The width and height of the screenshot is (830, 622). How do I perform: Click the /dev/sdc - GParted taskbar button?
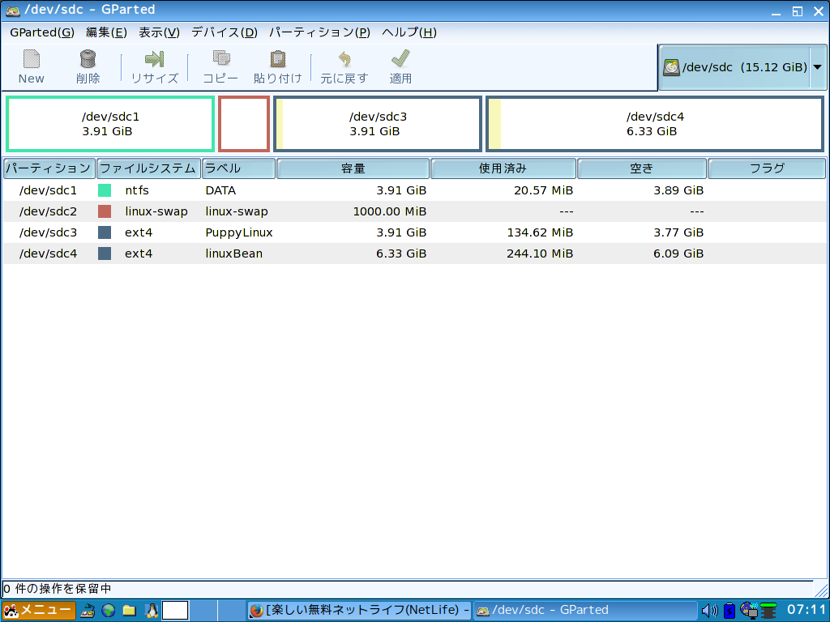[x=584, y=611]
